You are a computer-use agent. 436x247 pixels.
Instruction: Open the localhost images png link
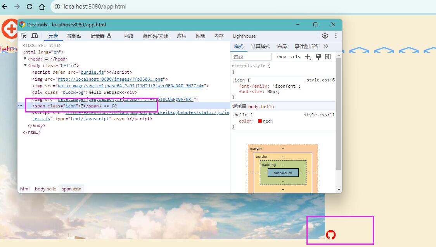(110, 79)
